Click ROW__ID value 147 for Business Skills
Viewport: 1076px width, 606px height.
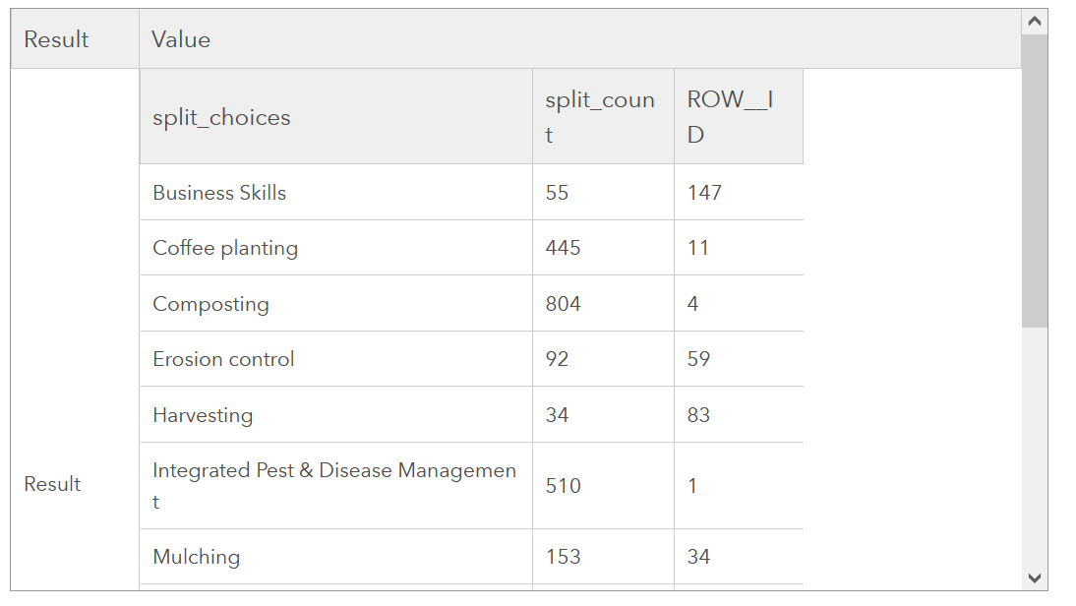(700, 192)
